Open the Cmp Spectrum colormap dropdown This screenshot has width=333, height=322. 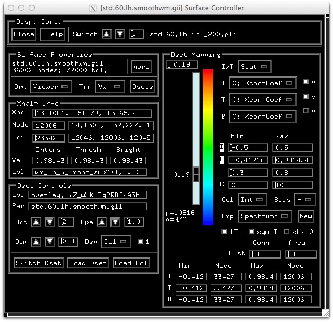265,216
